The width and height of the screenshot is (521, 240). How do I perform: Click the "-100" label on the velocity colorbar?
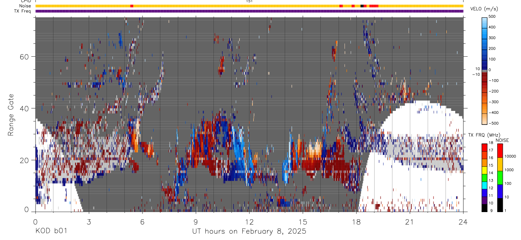494,80
